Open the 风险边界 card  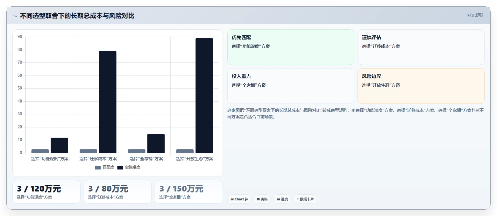421,86
